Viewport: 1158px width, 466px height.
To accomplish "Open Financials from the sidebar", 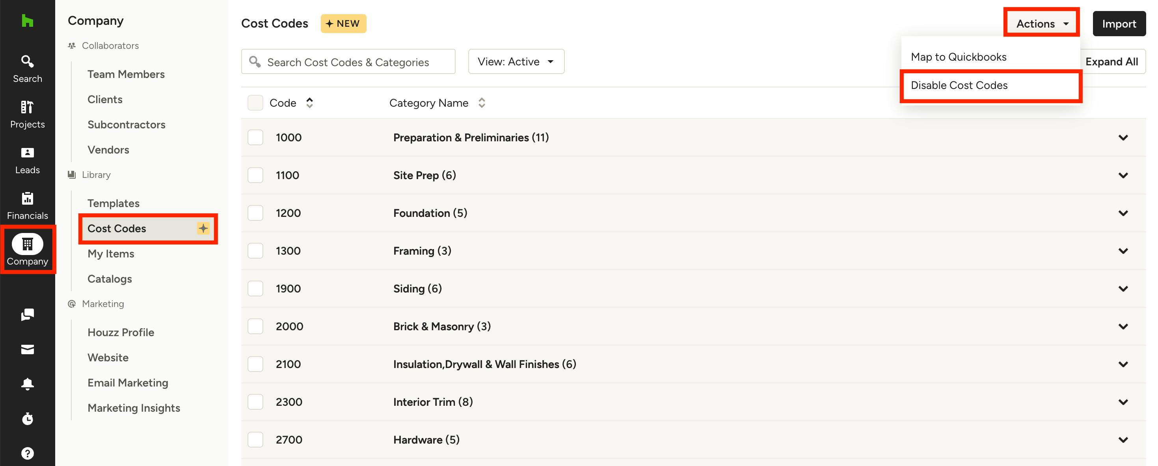I will 28,206.
